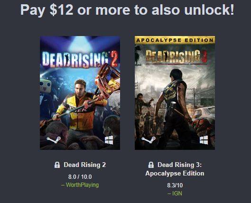Click the chainsaw paddle on Dead Rising 2 cover
The image size is (251, 203).
coord(108,80)
